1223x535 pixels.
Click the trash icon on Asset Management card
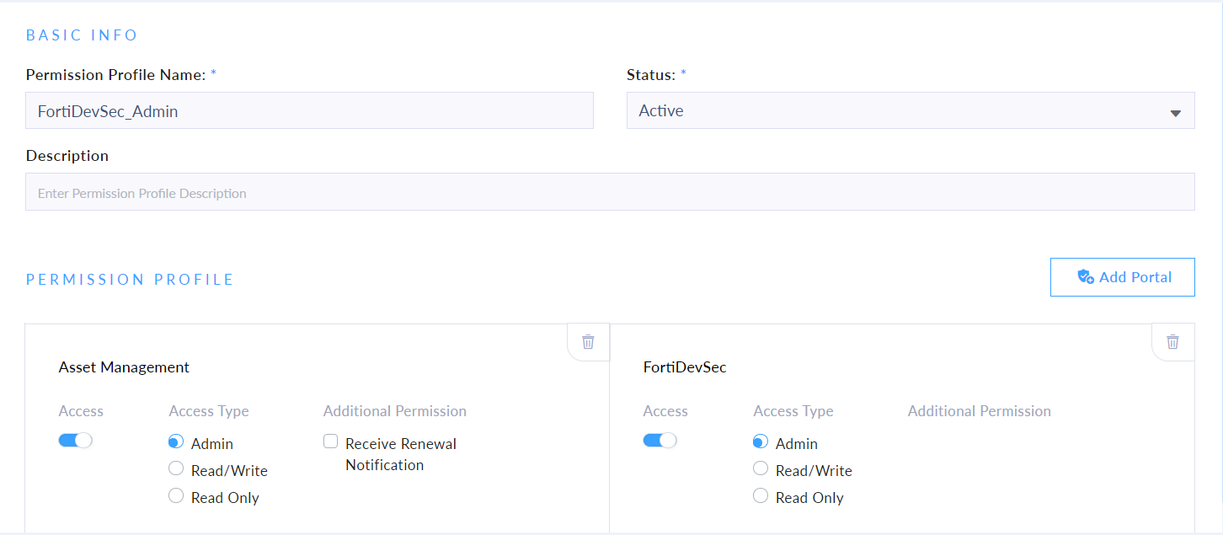point(588,341)
